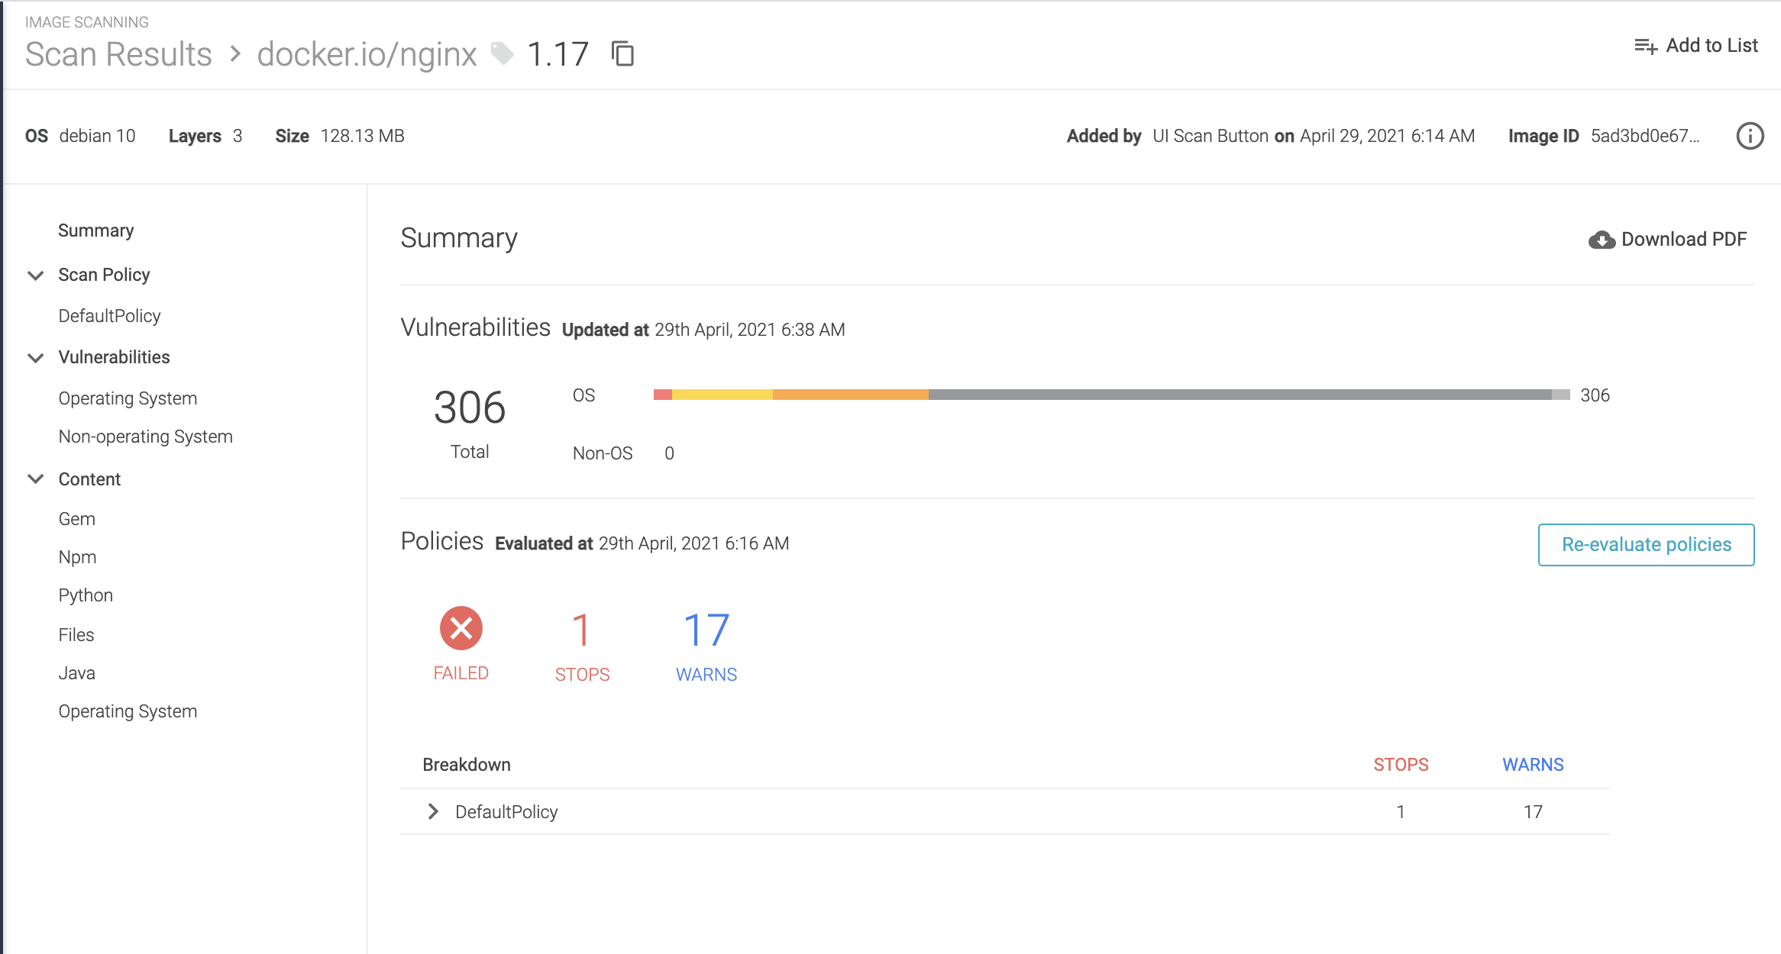The width and height of the screenshot is (1781, 954).
Task: Click the gray segment of the OS vulnerability bar
Action: click(1240, 395)
